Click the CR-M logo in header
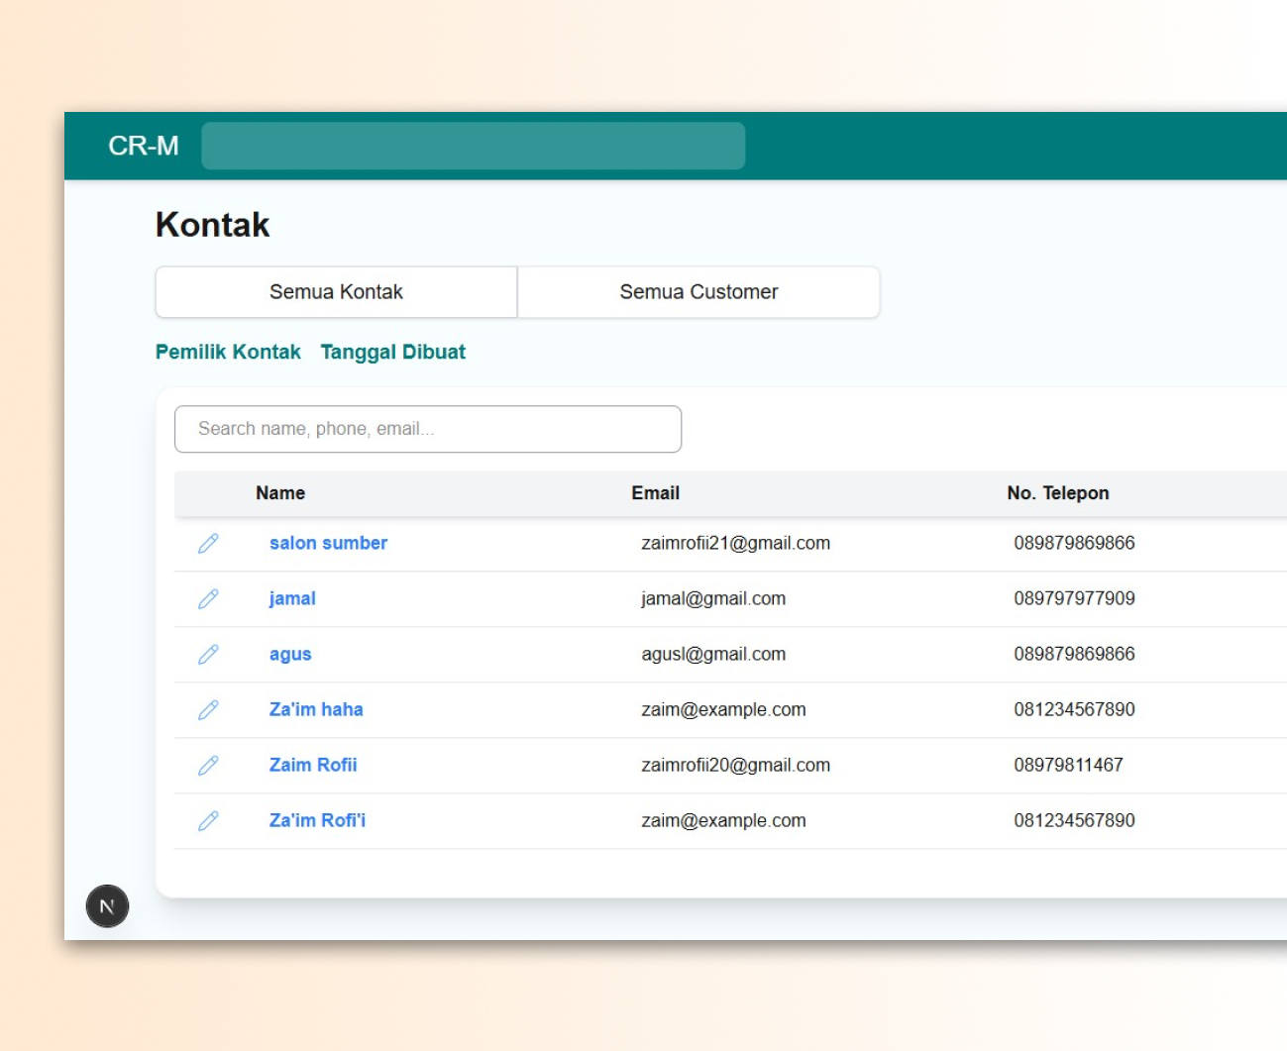 (x=144, y=146)
